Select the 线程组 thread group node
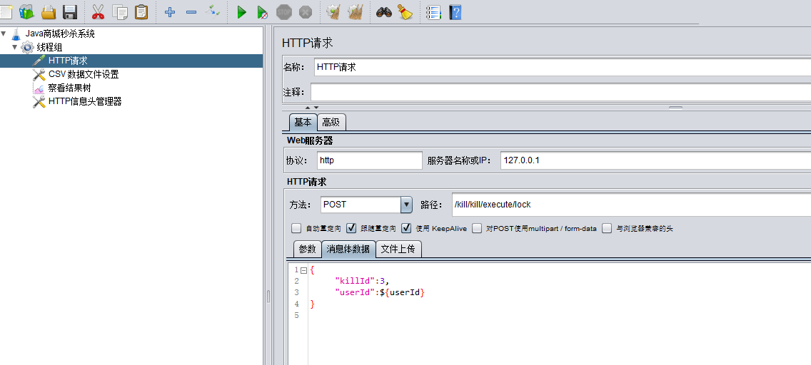Screen dimensions: 811x365 (x=50, y=48)
